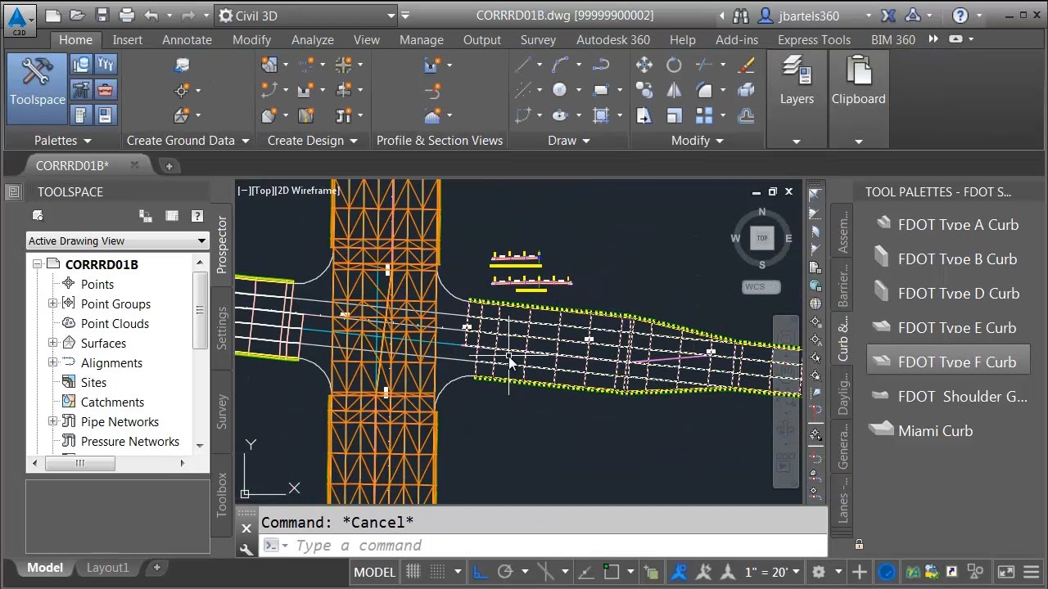Open the Annotate ribbon tab

point(187,39)
